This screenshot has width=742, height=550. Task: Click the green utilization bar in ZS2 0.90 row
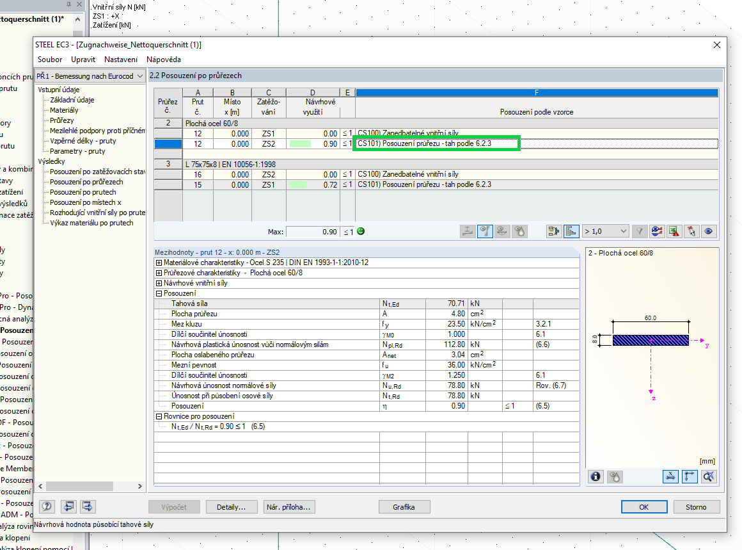(300, 144)
